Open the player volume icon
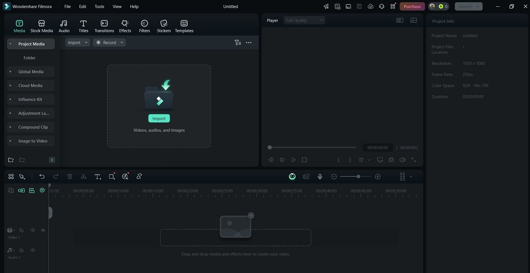 (402, 160)
